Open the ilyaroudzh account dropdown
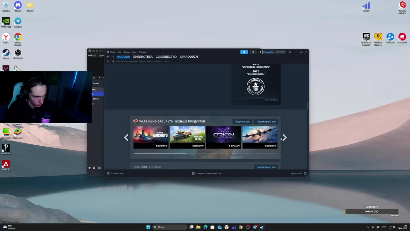410x231 pixels. pyautogui.click(x=274, y=52)
